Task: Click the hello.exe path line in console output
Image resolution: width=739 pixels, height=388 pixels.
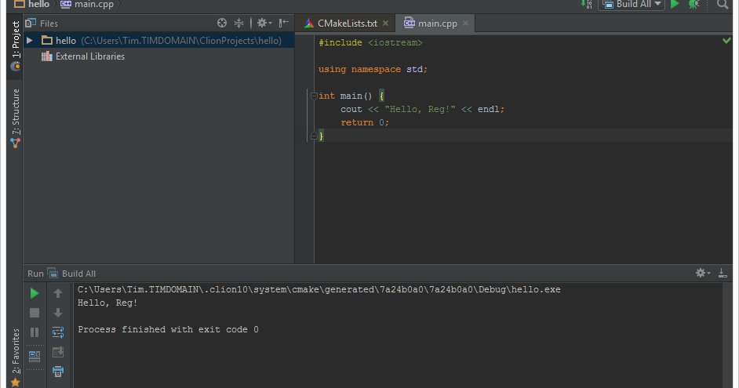Action: point(319,289)
